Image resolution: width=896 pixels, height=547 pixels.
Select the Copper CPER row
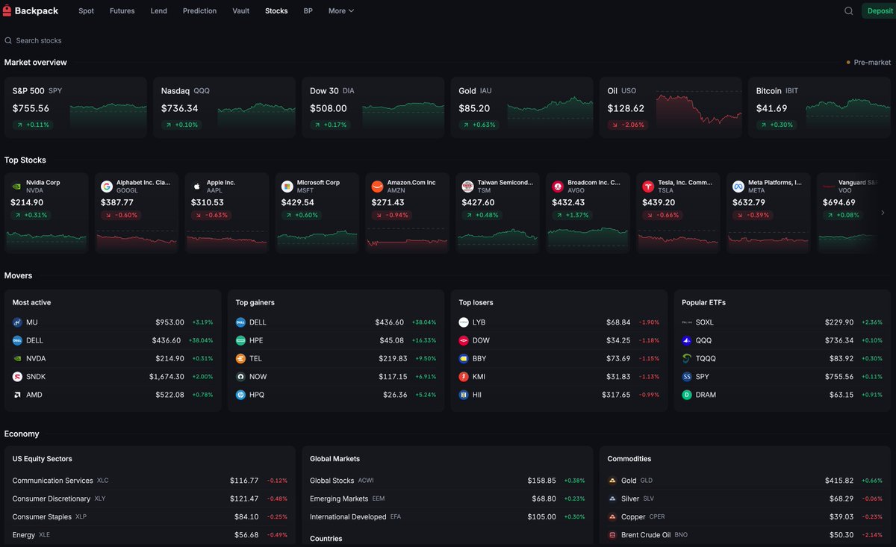745,516
